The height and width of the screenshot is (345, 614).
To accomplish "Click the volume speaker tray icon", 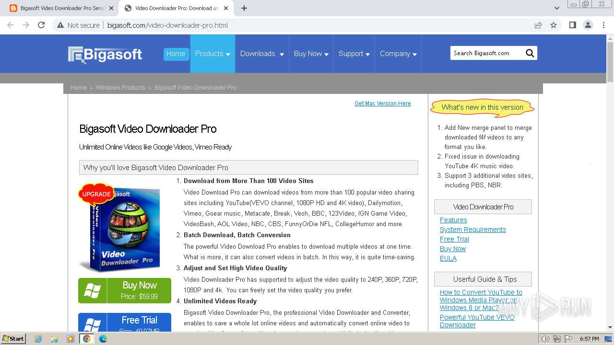I will pyautogui.click(x=545, y=339).
